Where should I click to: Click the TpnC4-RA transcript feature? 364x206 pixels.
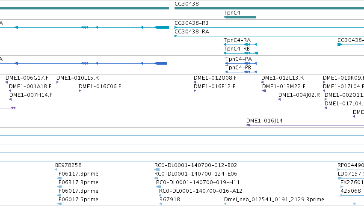click(x=240, y=45)
